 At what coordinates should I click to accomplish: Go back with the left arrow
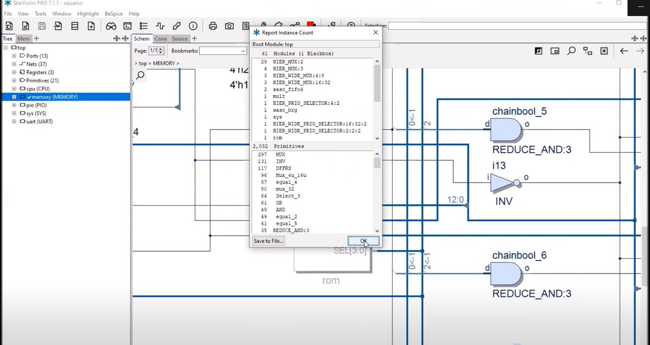point(624,51)
